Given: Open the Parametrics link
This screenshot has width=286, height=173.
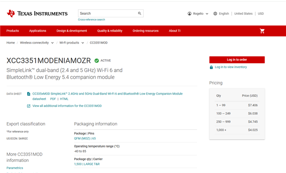Looking at the screenshot, I should click(15, 168).
